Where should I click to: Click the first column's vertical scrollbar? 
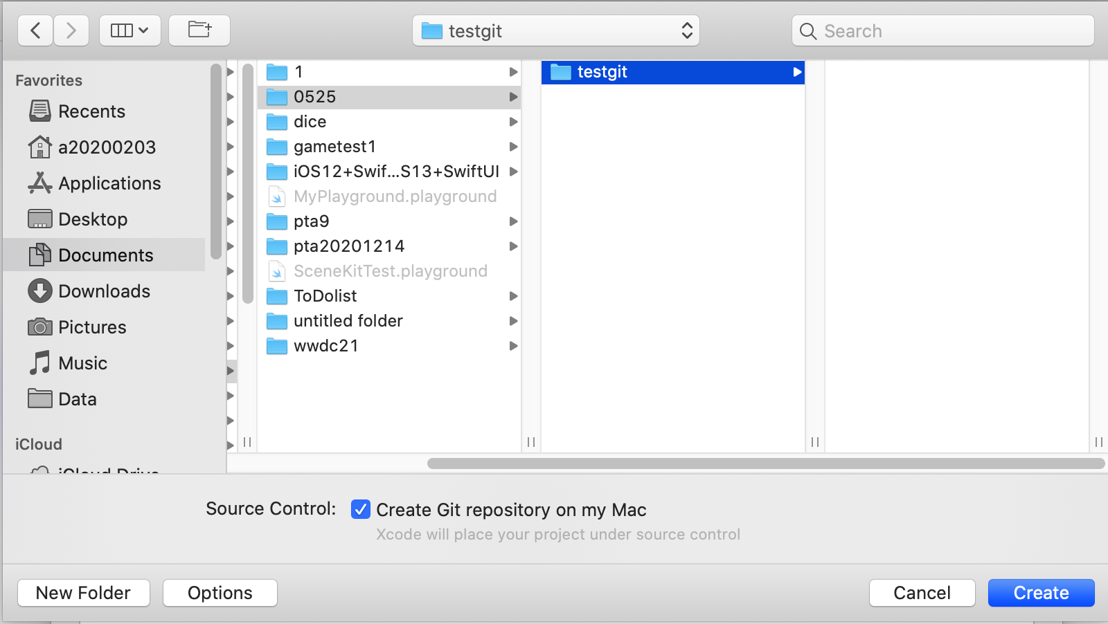click(x=248, y=183)
